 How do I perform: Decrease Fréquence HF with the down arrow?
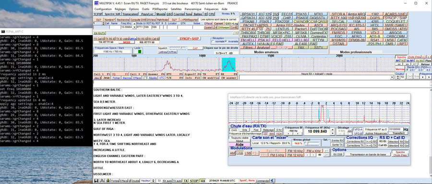tap(333, 133)
